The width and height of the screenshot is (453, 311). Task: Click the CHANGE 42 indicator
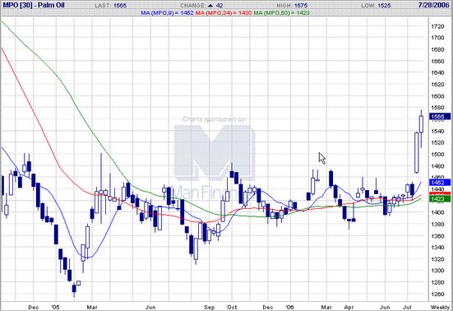click(x=201, y=6)
